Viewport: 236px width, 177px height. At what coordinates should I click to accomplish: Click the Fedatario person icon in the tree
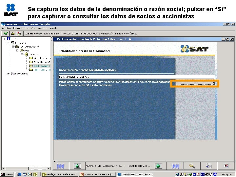point(13,43)
